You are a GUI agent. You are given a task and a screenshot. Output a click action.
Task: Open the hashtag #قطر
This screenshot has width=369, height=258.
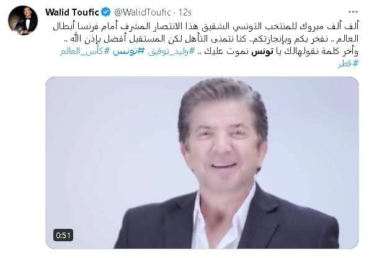pos(348,63)
